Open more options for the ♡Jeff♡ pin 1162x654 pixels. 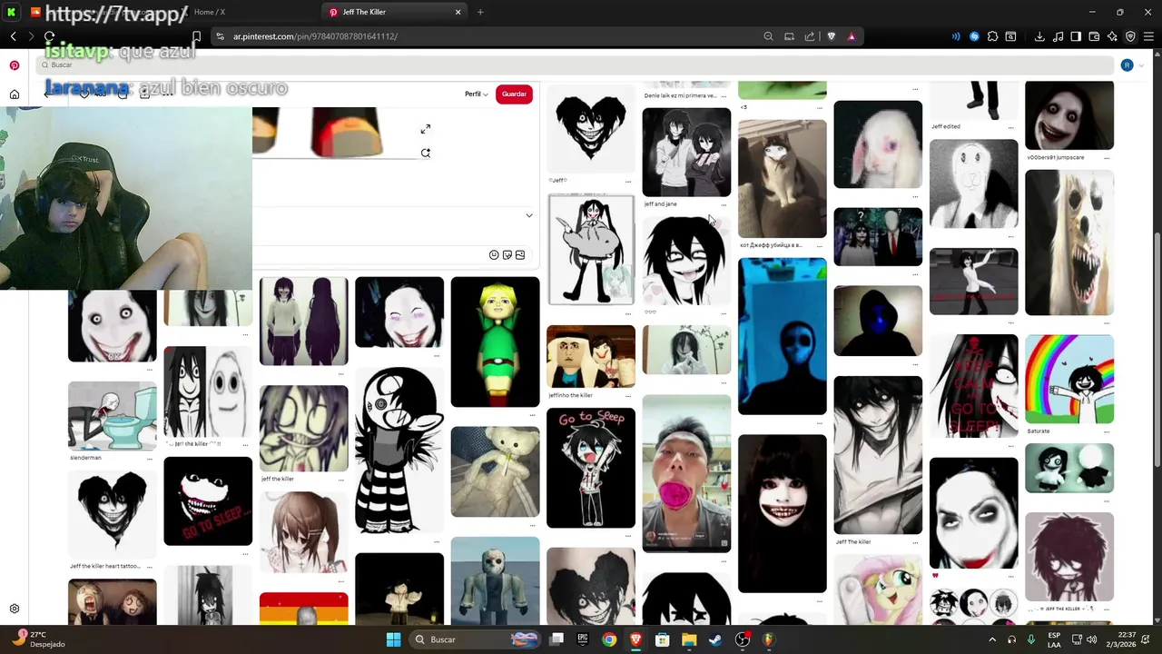(x=627, y=180)
